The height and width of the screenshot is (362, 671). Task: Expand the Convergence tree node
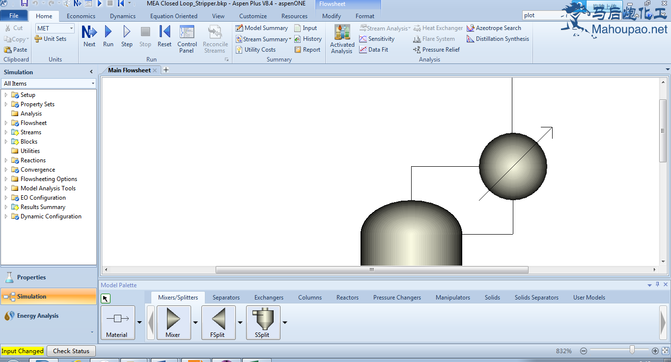pyautogui.click(x=6, y=170)
